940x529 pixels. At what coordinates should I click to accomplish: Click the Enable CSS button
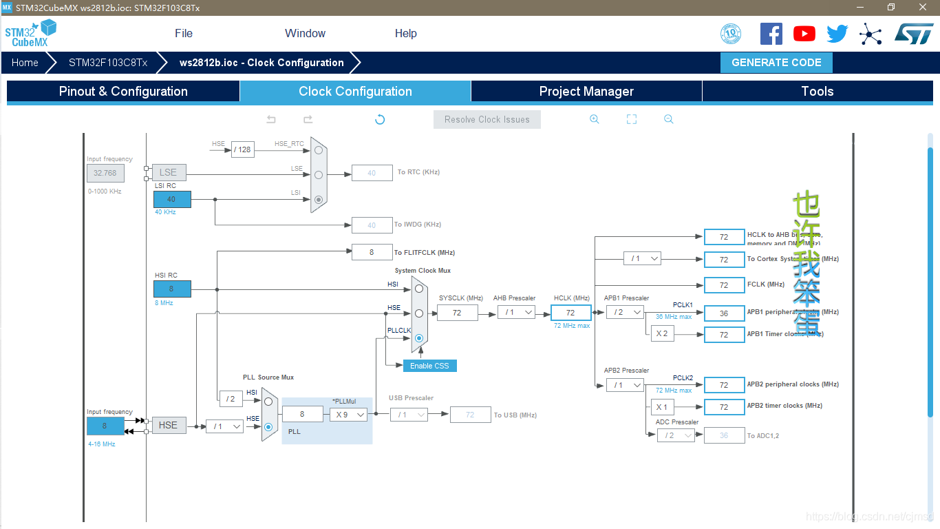pyautogui.click(x=429, y=366)
